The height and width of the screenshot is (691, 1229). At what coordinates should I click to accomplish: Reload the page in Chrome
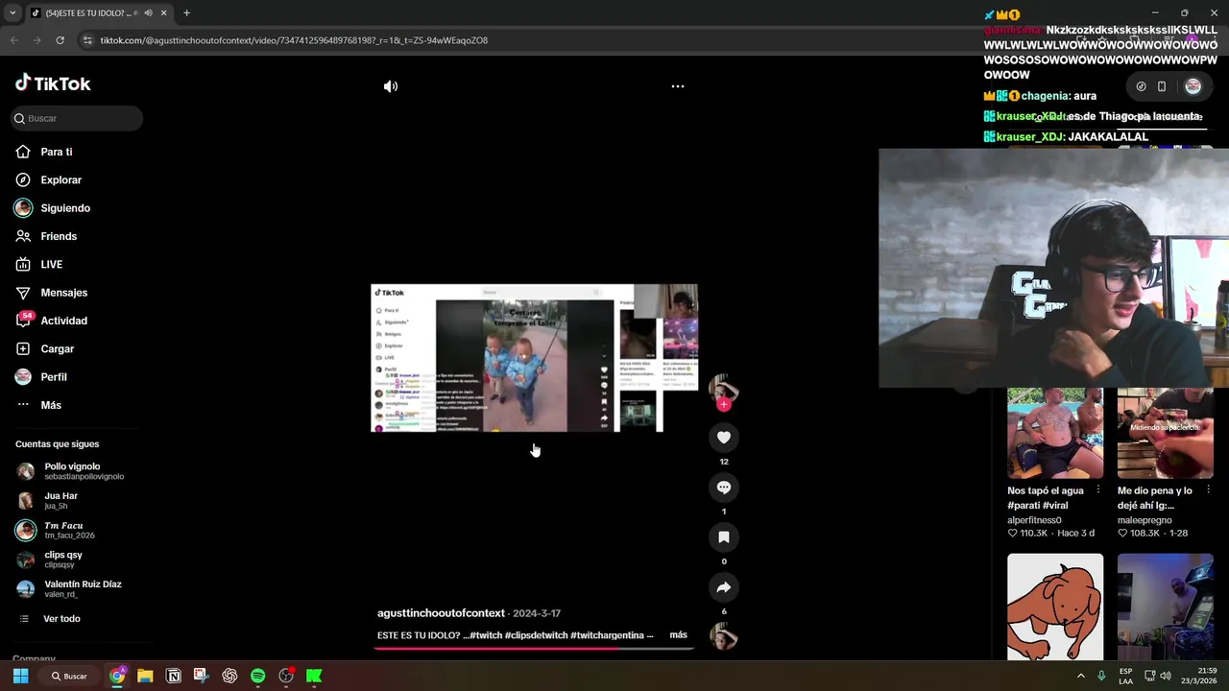[x=60, y=40]
